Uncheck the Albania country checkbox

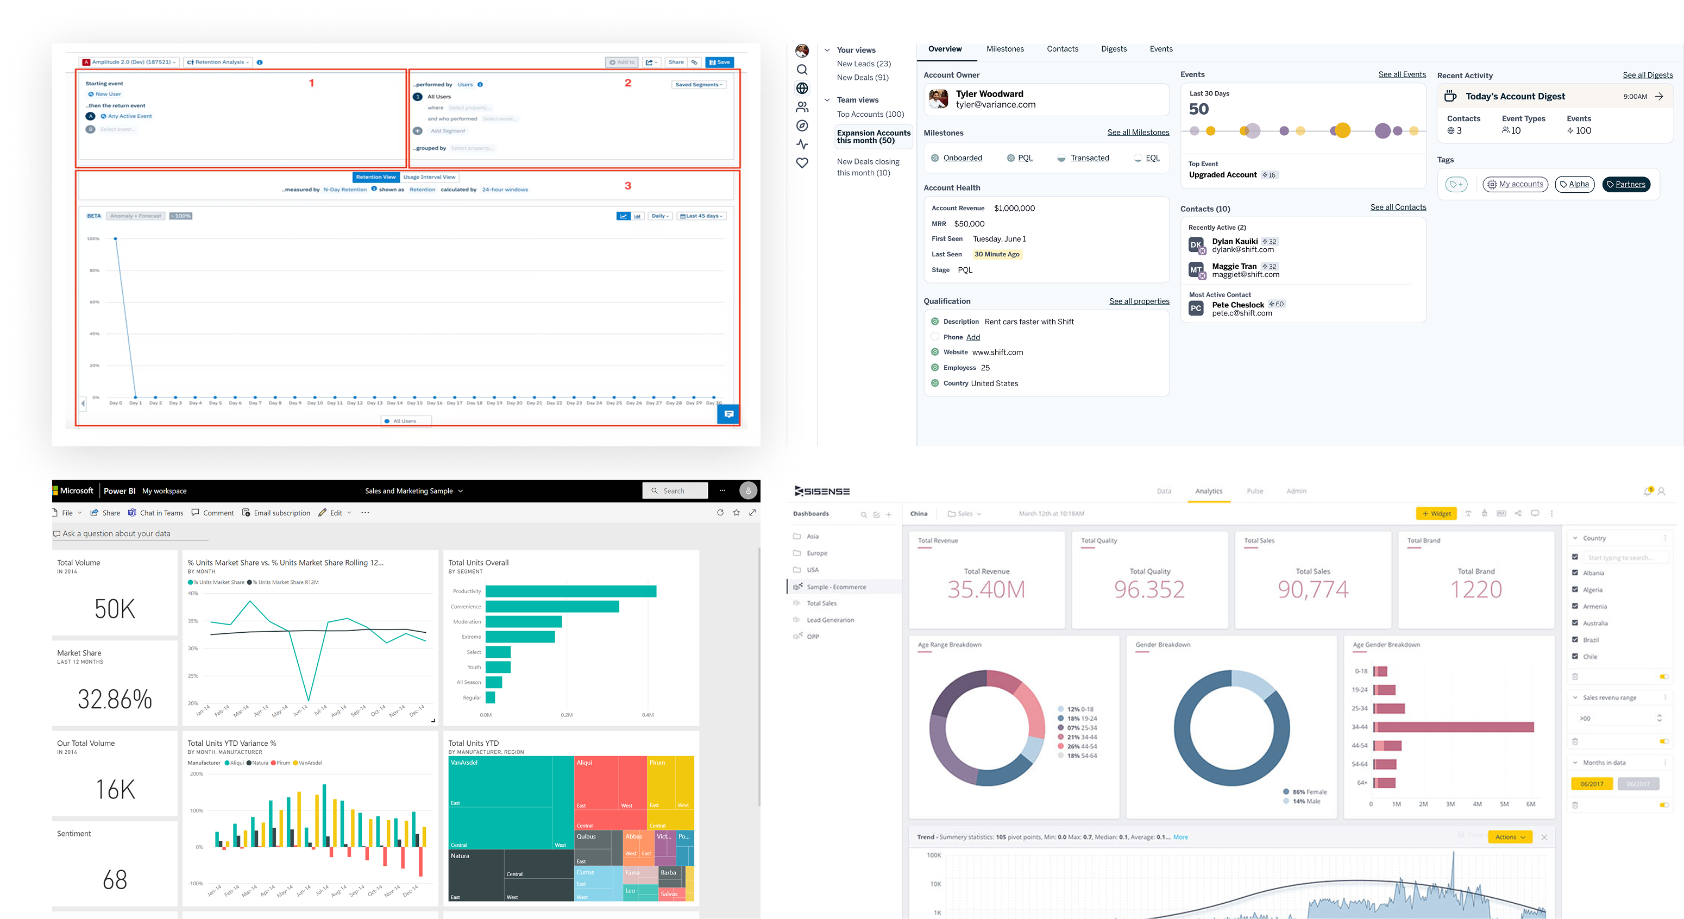point(1575,573)
